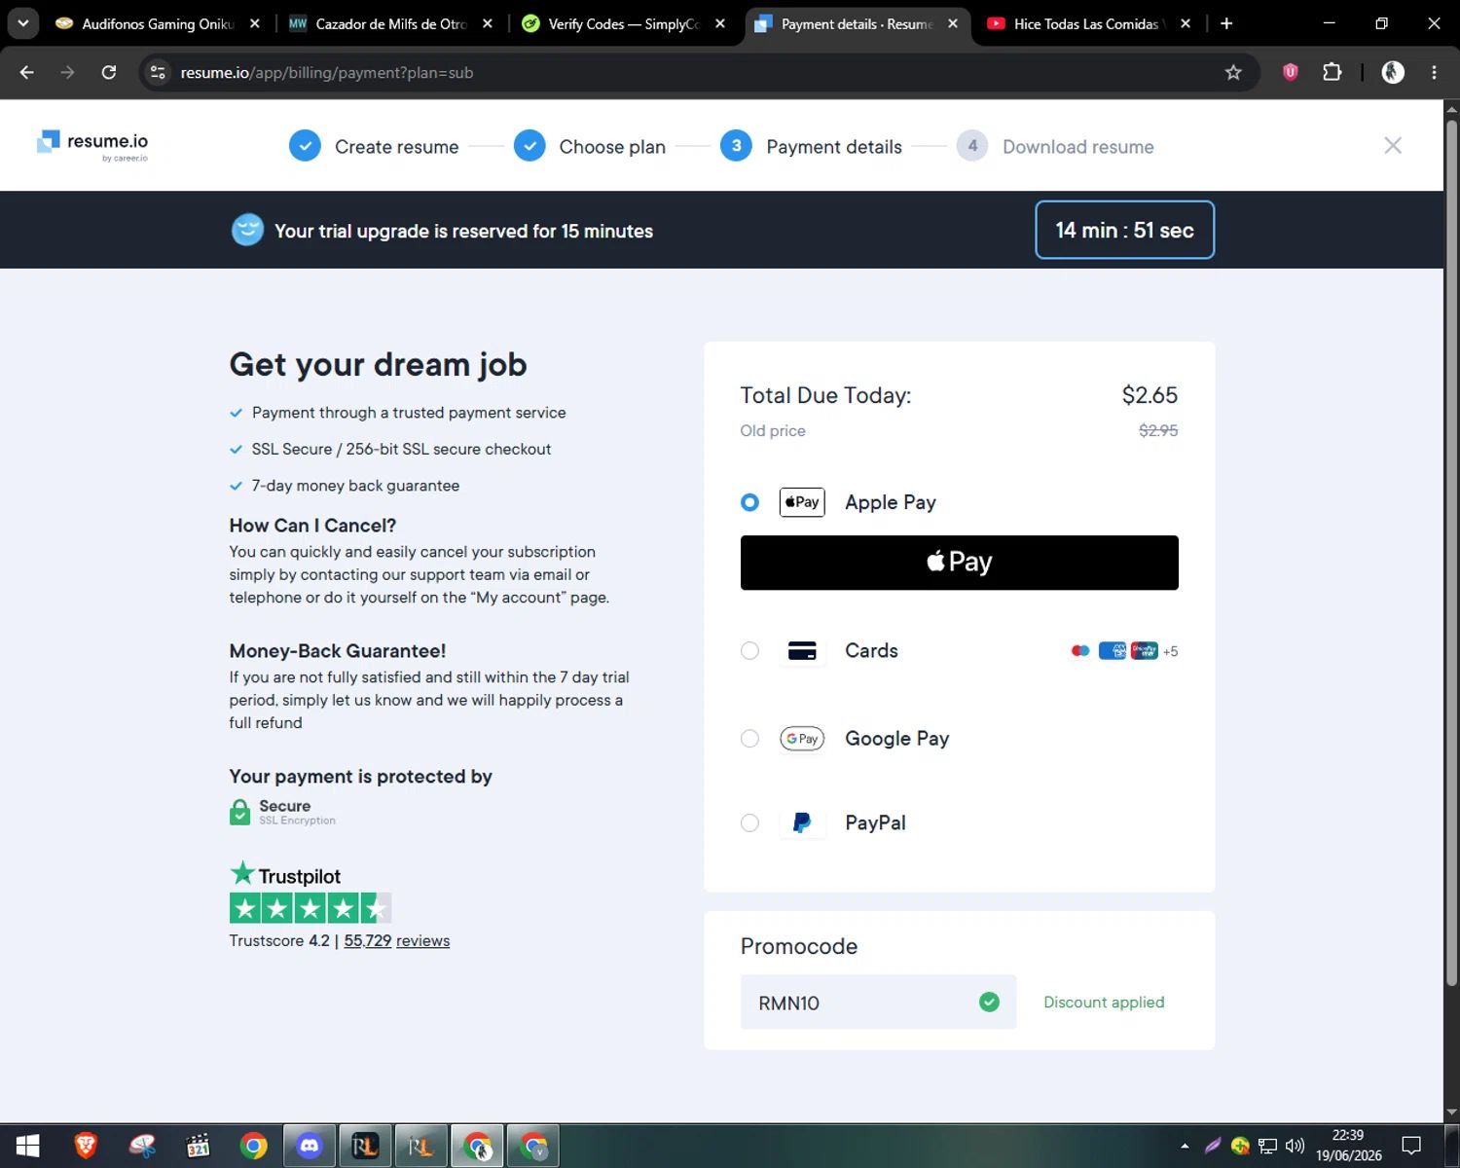Screen dimensions: 1460x1168
Task: Click the PayPal logo icon
Action: pyautogui.click(x=802, y=822)
